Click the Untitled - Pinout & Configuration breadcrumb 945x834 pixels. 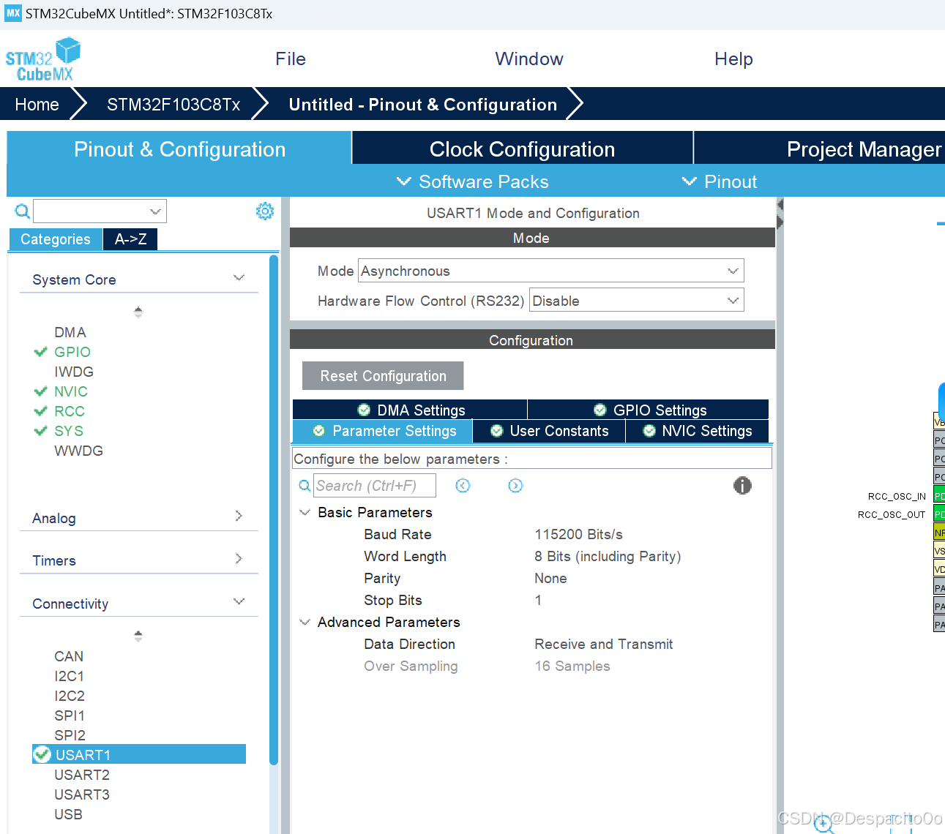pos(423,105)
